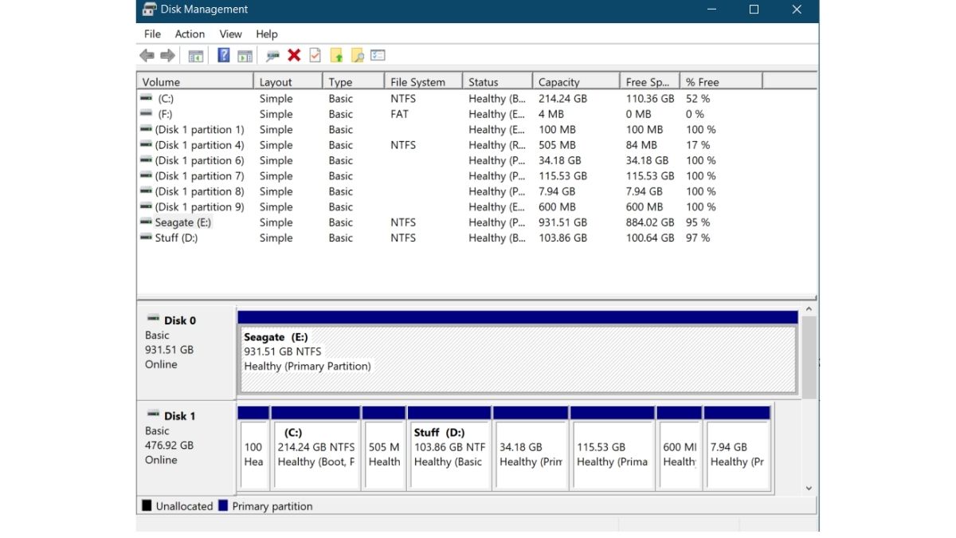The image size is (956, 538).
Task: Select the Seagate (E:) volume icon
Action: point(147,222)
